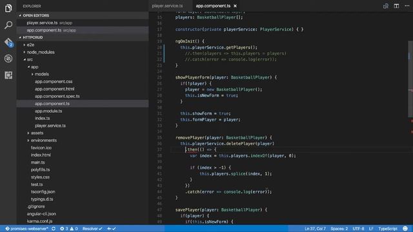Open the Extensions view icon
The height and width of the screenshot is (232, 413).
coord(8,75)
